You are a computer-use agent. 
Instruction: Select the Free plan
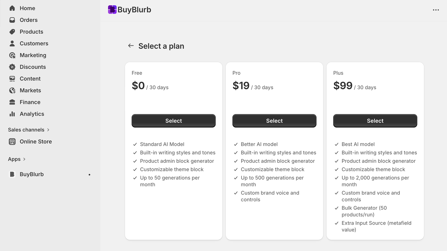coord(173,121)
